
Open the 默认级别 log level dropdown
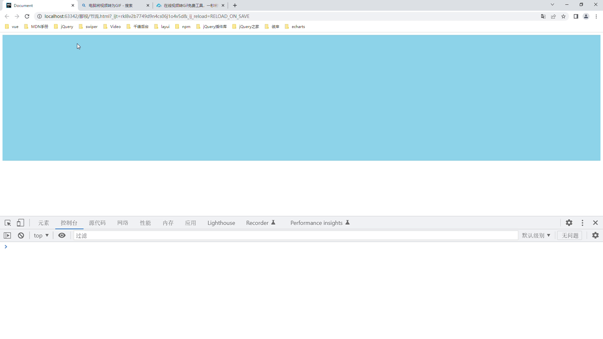[536, 235]
